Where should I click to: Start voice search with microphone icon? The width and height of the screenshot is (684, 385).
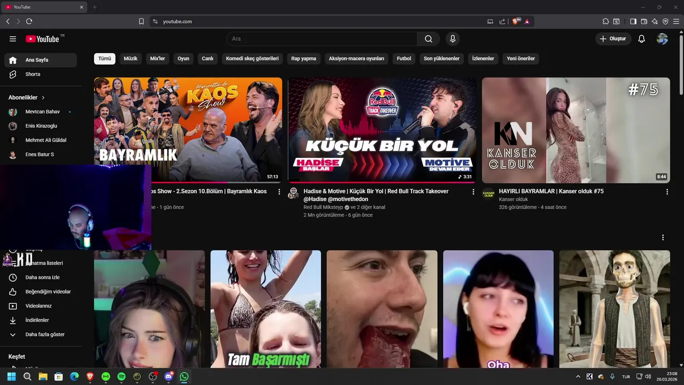(x=453, y=39)
